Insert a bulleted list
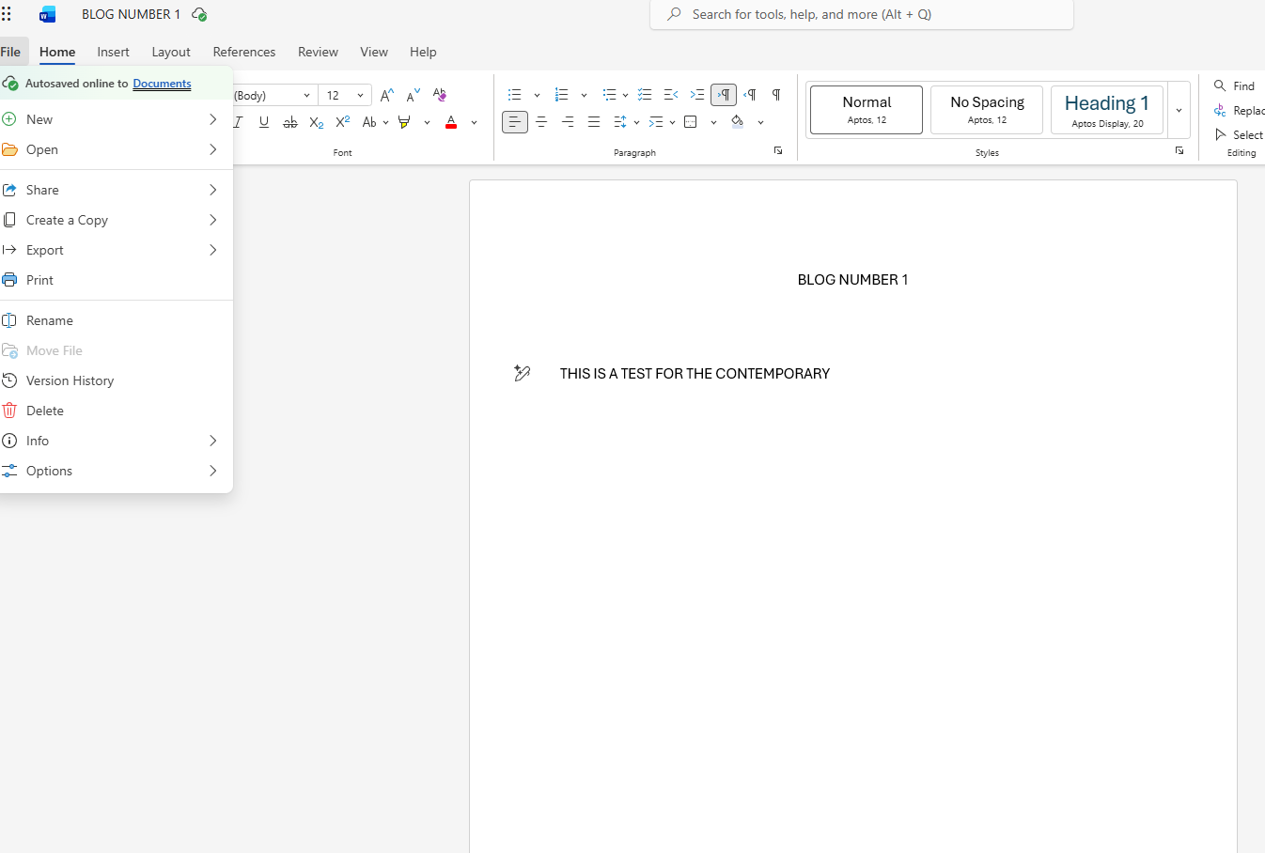Image resolution: width=1265 pixels, height=853 pixels. (x=515, y=95)
